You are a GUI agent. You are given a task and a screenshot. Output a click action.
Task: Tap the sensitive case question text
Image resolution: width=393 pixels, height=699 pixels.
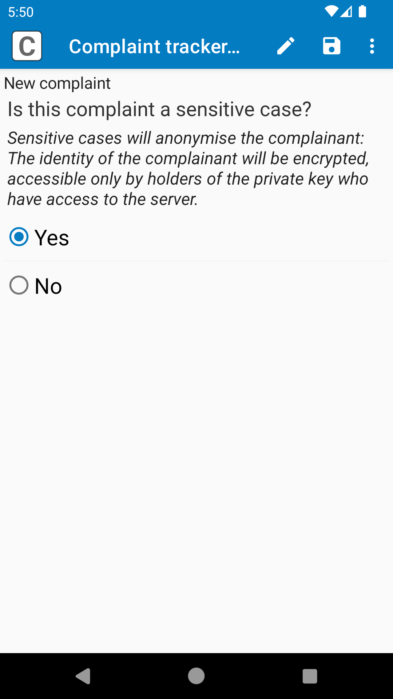(159, 109)
